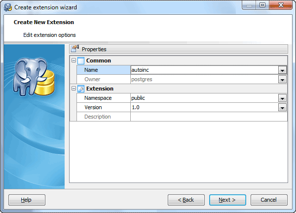Go to the previous step with Back
Image resolution: width=296 pixels, height=213 pixels.
(x=186, y=200)
